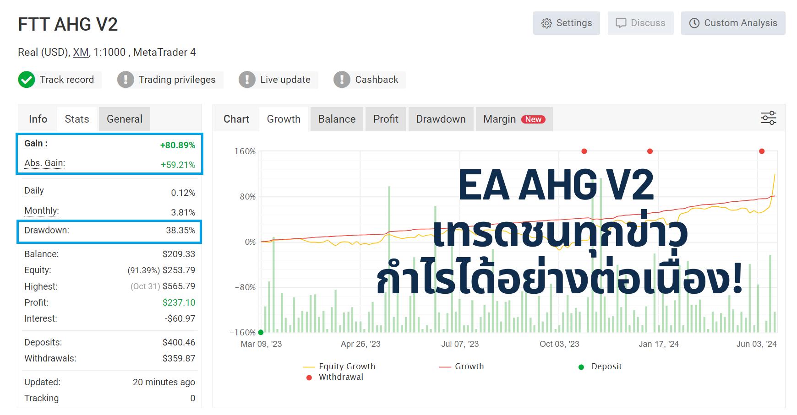
Task: Click the Daily label
Action: 34,191
